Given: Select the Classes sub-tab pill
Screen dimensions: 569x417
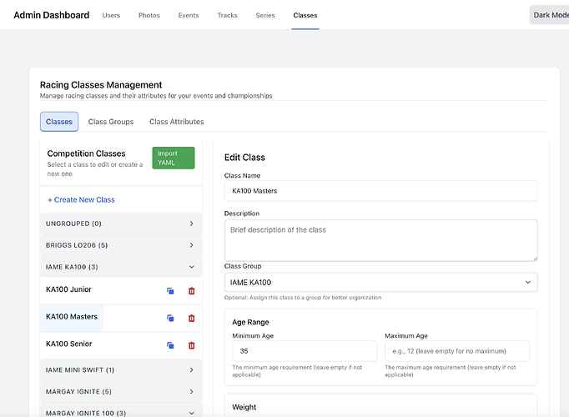Looking at the screenshot, I should (59, 122).
